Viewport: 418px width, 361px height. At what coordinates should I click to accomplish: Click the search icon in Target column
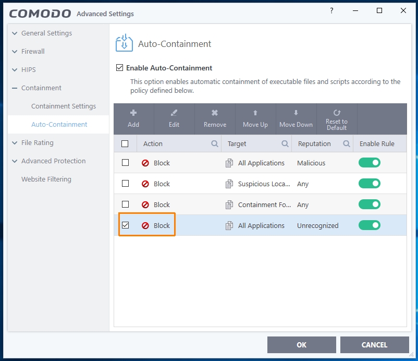click(285, 143)
